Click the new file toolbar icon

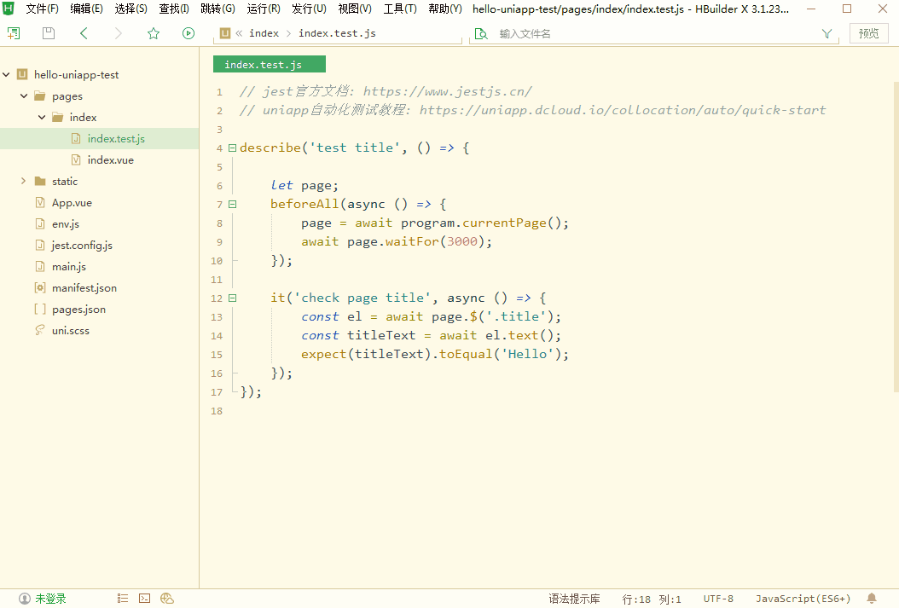pyautogui.click(x=14, y=33)
